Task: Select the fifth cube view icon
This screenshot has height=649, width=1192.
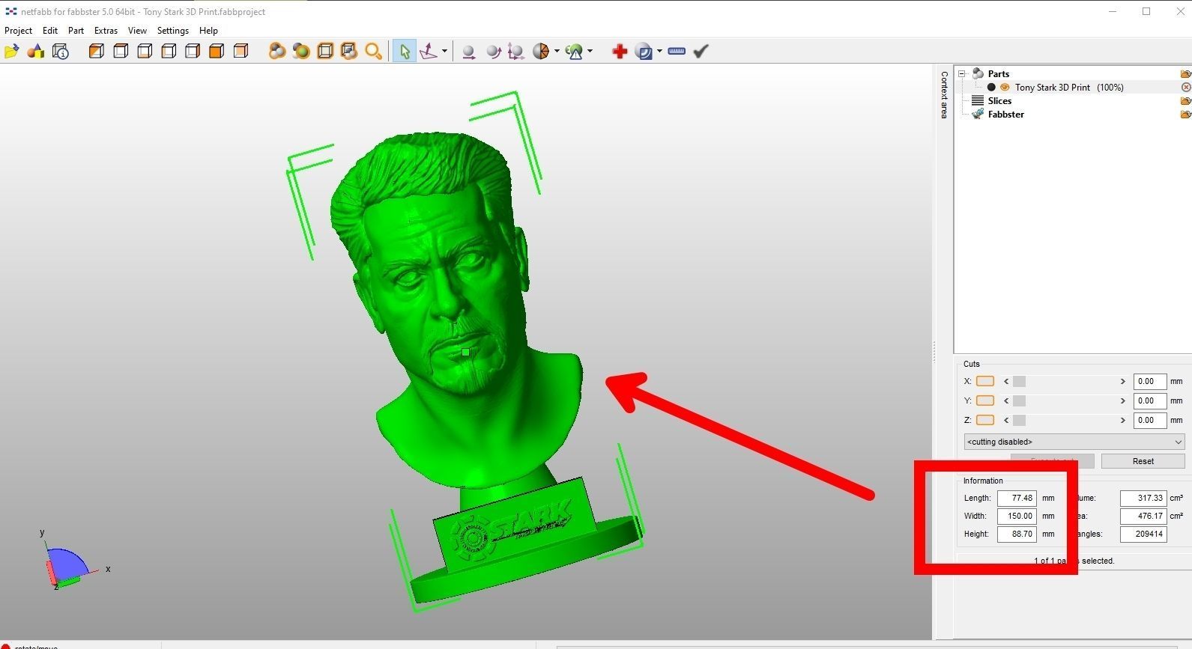Action: click(193, 51)
